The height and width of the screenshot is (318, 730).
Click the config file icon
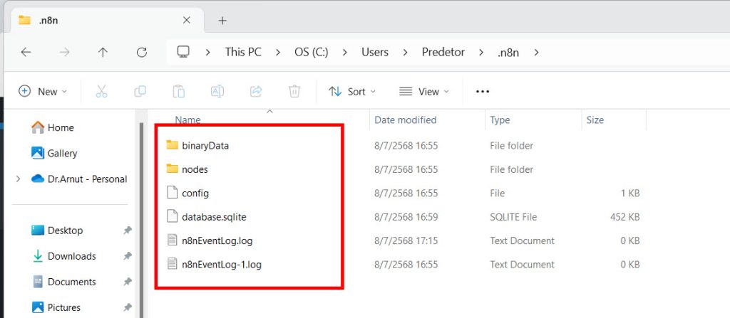pyautogui.click(x=173, y=193)
